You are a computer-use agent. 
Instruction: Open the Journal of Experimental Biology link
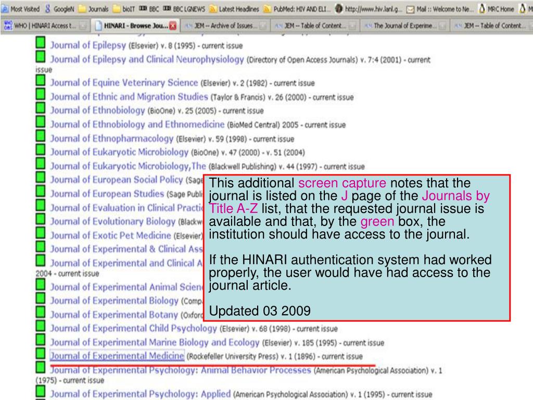click(114, 301)
